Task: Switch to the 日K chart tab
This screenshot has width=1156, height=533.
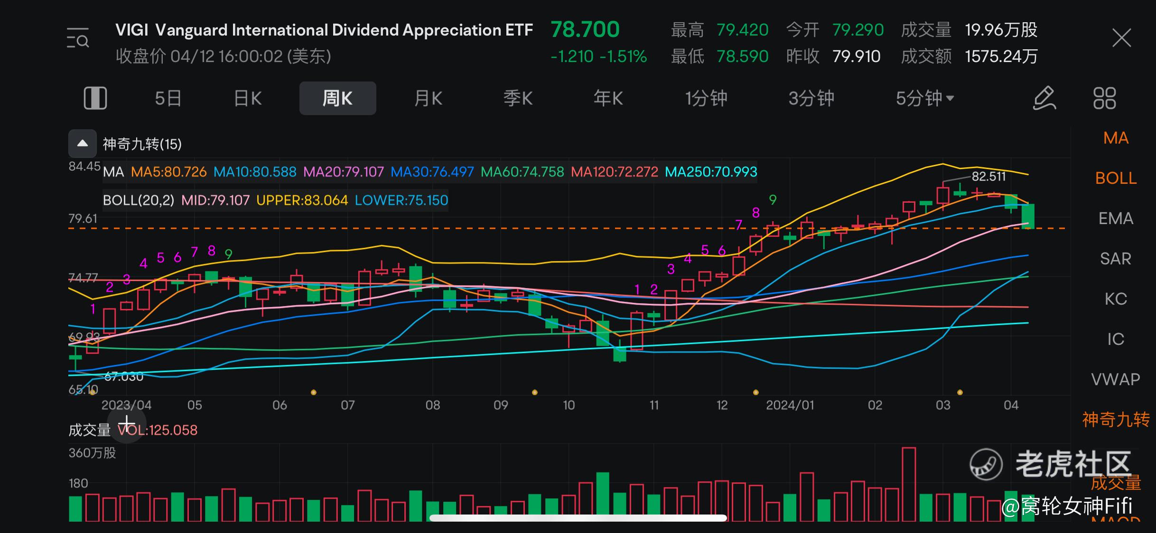Action: (248, 99)
